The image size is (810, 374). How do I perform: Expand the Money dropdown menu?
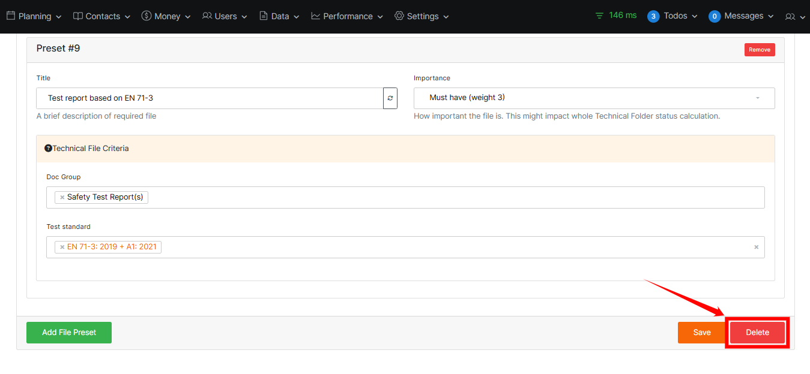click(166, 16)
